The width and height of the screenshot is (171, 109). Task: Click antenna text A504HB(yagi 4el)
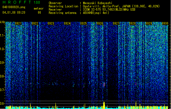coord(96,13)
